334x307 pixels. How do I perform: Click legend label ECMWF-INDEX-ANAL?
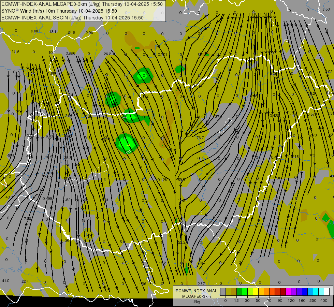[x=196, y=291]
